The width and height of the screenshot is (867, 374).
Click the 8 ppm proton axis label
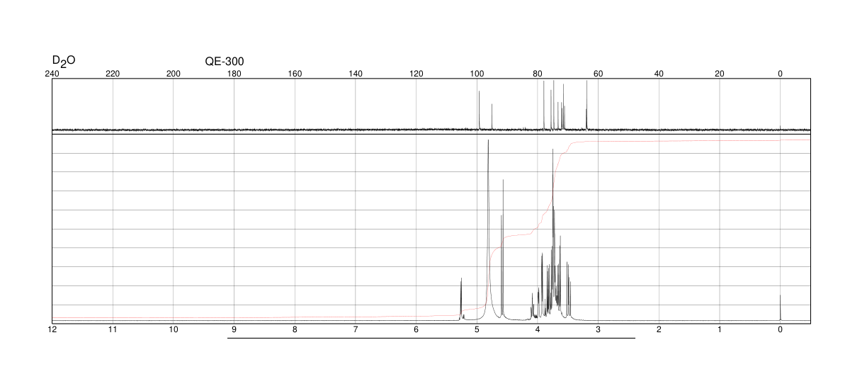(x=295, y=330)
